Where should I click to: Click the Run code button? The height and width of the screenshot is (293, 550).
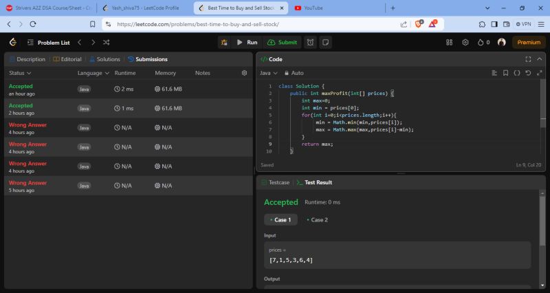click(x=247, y=42)
